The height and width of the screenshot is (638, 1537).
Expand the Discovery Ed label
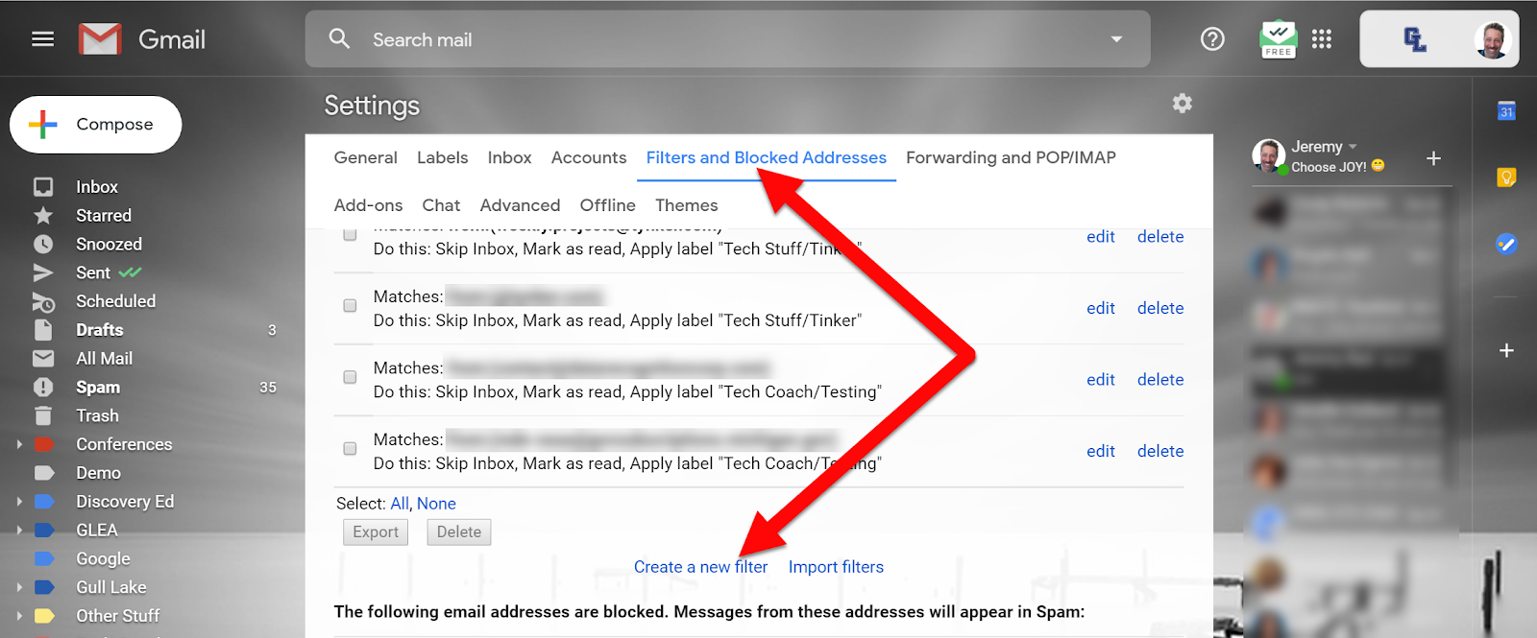pyautogui.click(x=19, y=501)
